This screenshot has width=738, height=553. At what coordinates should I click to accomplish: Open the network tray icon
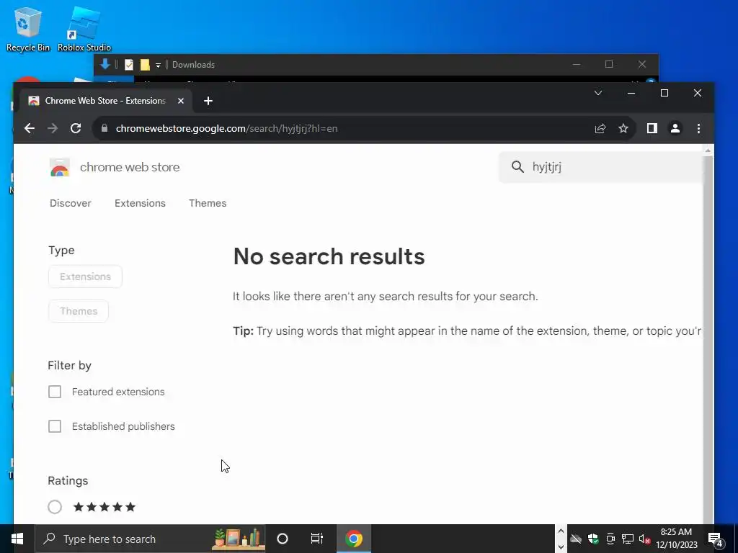(628, 539)
